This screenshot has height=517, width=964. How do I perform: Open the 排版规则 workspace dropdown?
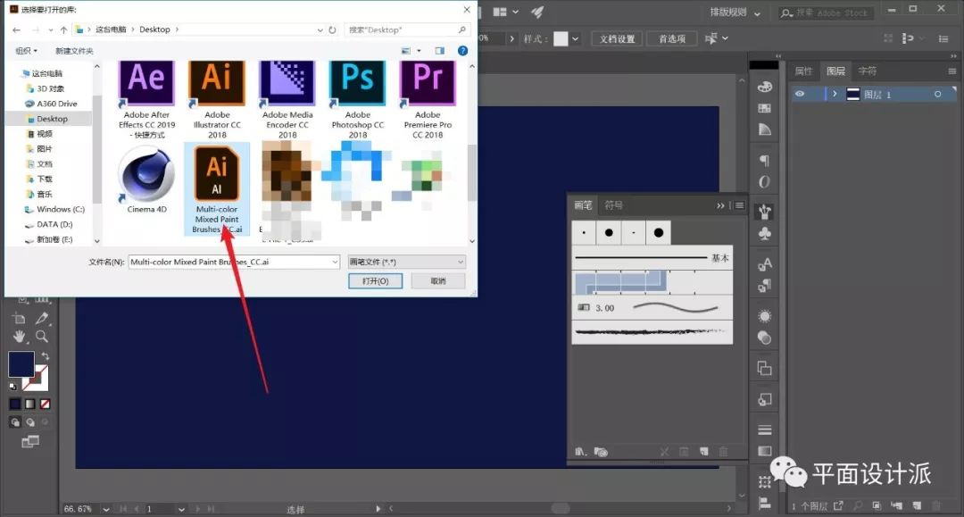click(x=735, y=13)
